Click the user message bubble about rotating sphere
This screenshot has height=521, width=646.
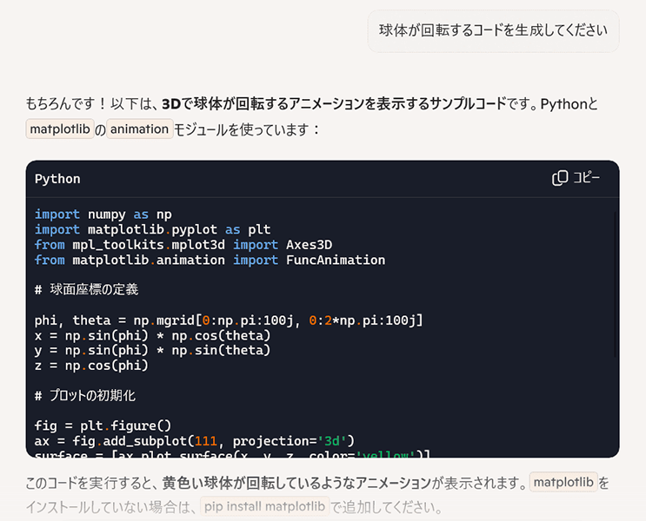[x=493, y=31]
